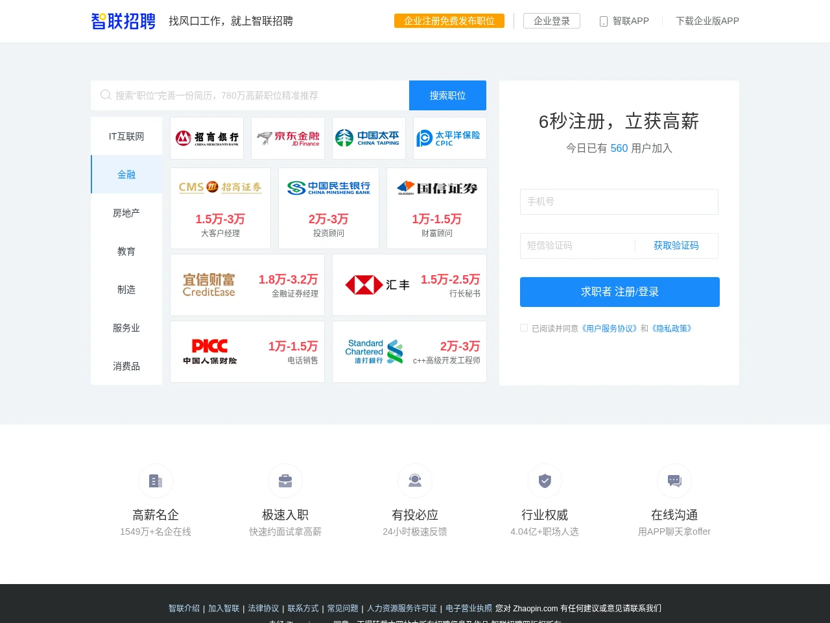The height and width of the screenshot is (623, 830).
Task: Open 国信证券 财富顾问 job card
Action: coord(437,208)
